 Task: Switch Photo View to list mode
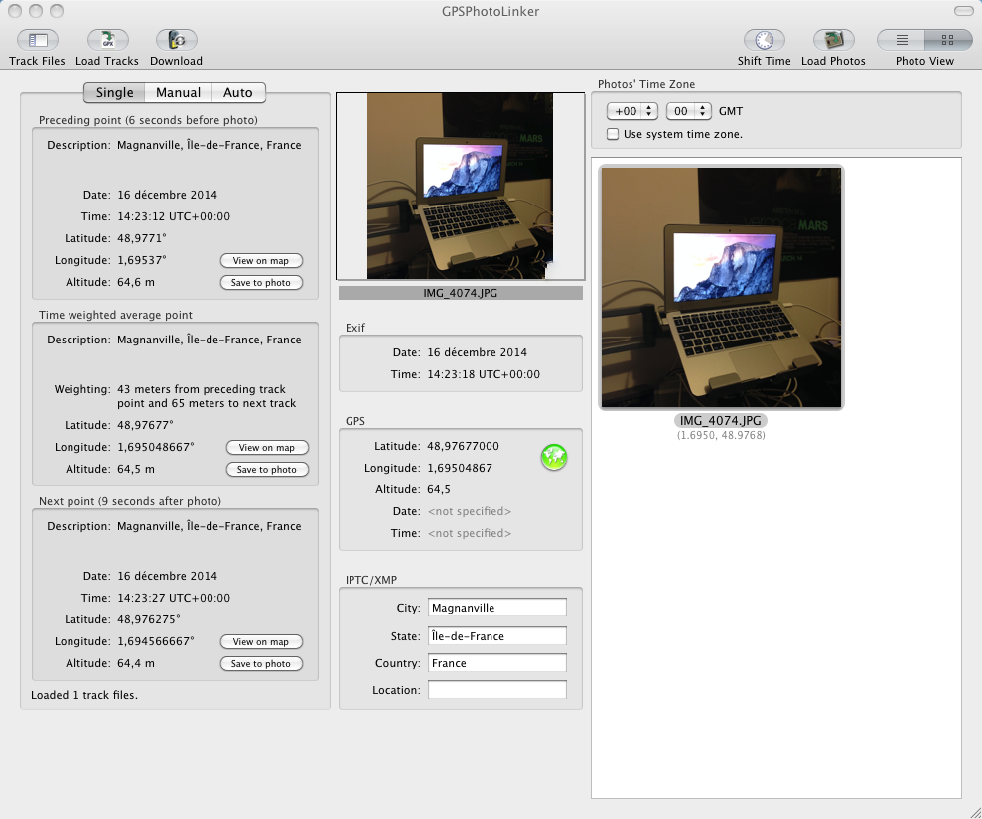[x=902, y=40]
